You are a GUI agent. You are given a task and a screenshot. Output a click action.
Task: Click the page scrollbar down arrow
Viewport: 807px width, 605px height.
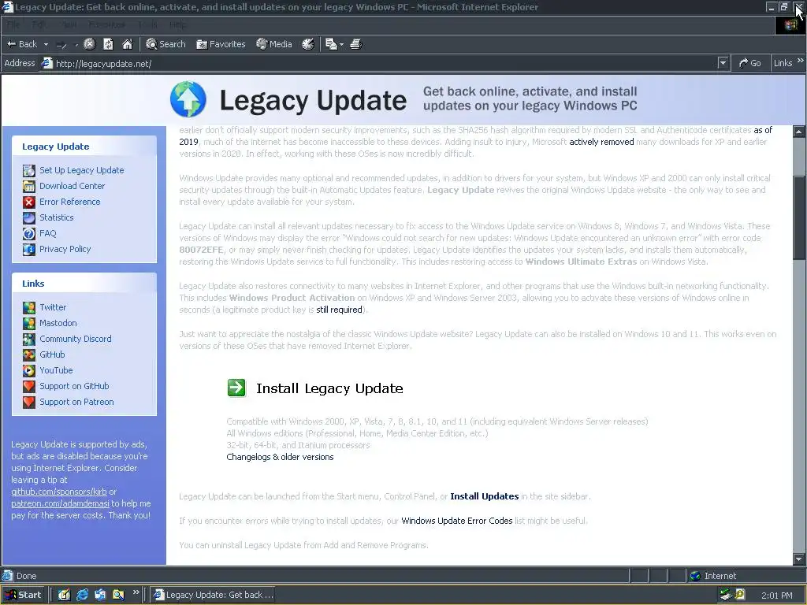(799, 559)
